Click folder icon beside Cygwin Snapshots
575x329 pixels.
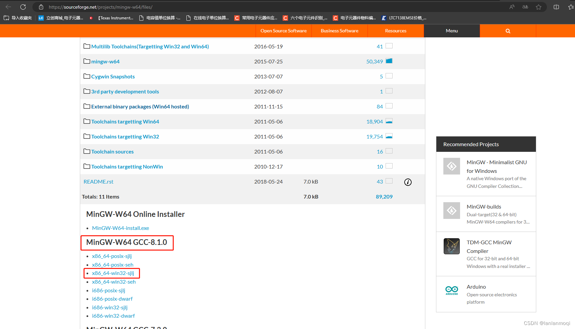(87, 76)
